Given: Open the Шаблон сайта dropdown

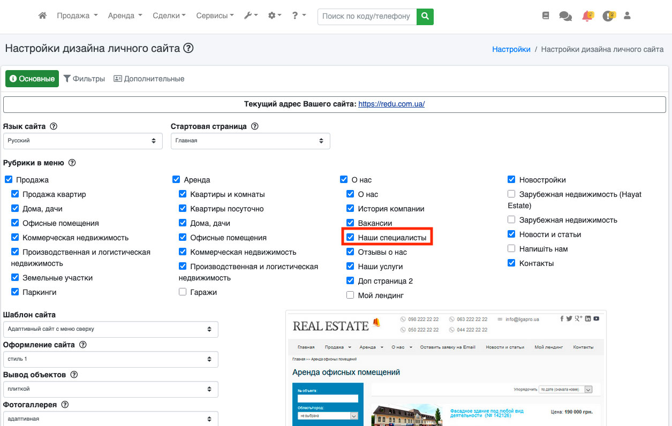Looking at the screenshot, I should [110, 329].
